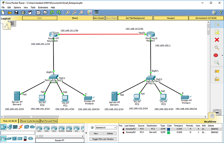Print the workspace using the printer icon
The image size is (224, 143).
(x=23, y=12)
